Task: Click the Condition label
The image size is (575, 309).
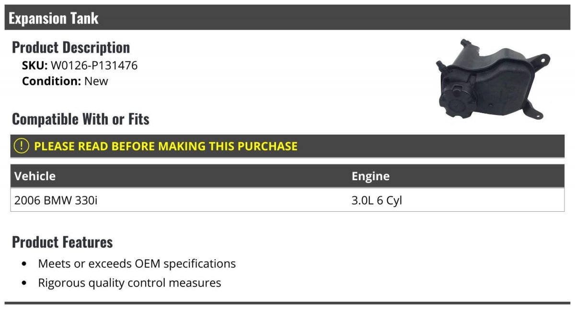Action: (51, 81)
